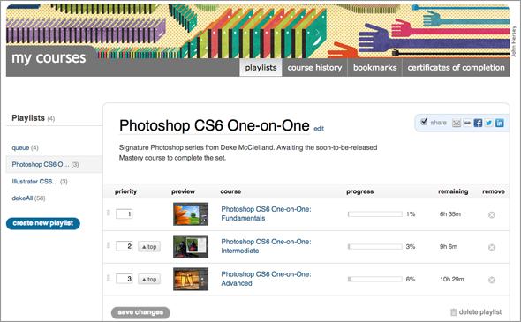Share playlist on Facebook

point(478,124)
